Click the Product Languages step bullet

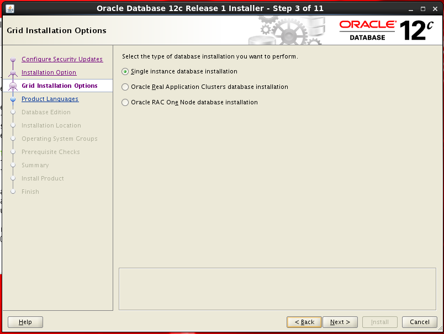coord(13,99)
